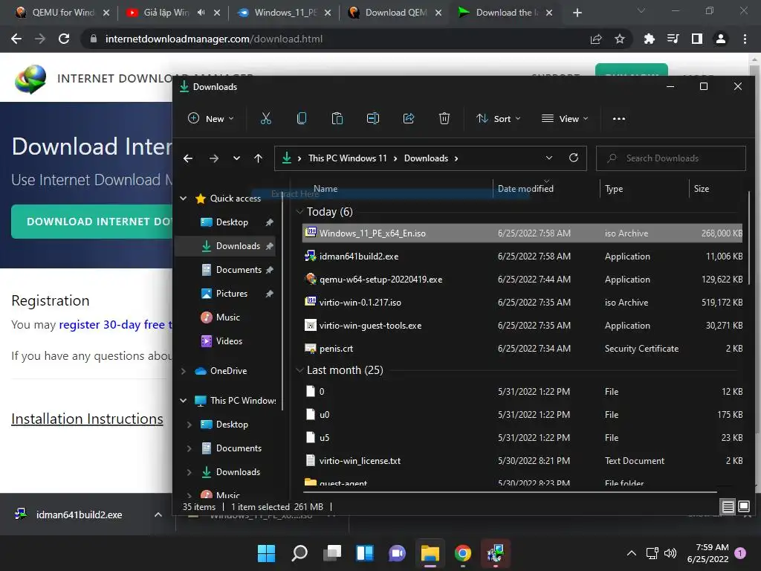The height and width of the screenshot is (571, 761).
Task: Expand the OneDrive tree node
Action: (184, 371)
